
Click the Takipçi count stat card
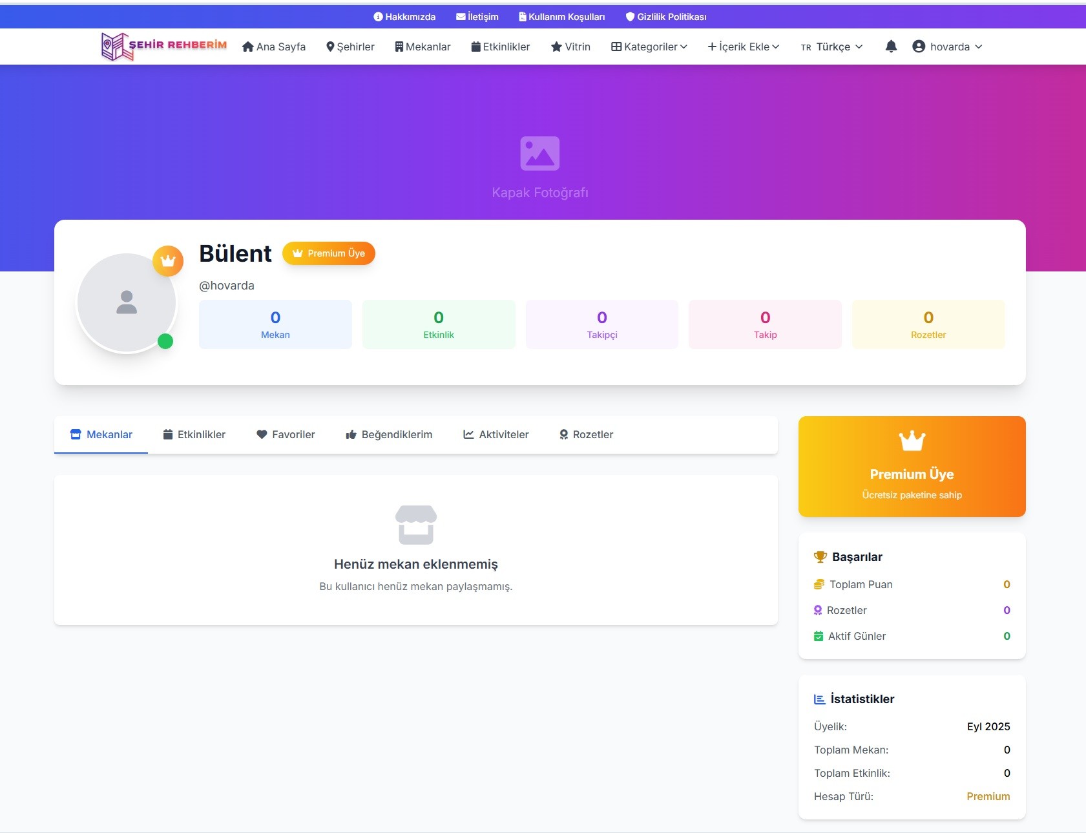tap(602, 324)
